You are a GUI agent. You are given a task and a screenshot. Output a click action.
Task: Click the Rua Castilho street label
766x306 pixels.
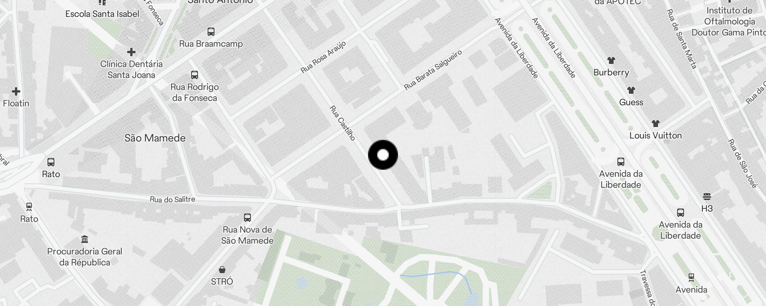pos(343,123)
